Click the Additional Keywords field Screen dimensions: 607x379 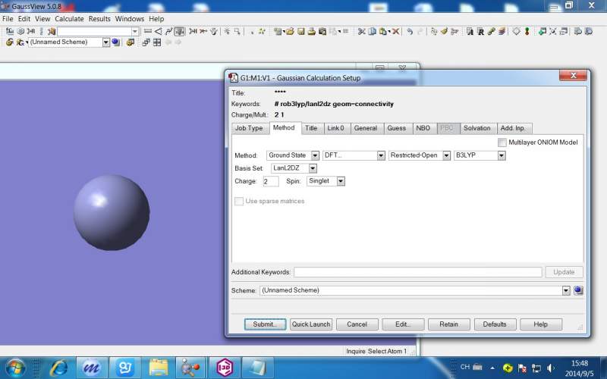[418, 272]
